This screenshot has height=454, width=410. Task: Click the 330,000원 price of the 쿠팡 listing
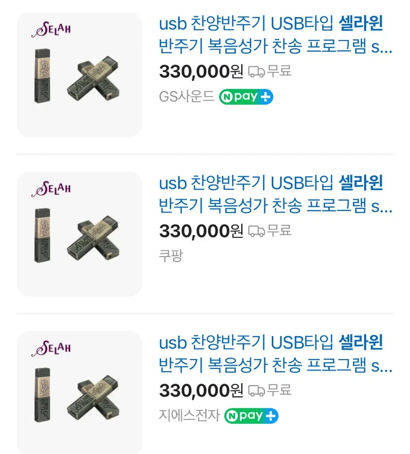click(201, 231)
